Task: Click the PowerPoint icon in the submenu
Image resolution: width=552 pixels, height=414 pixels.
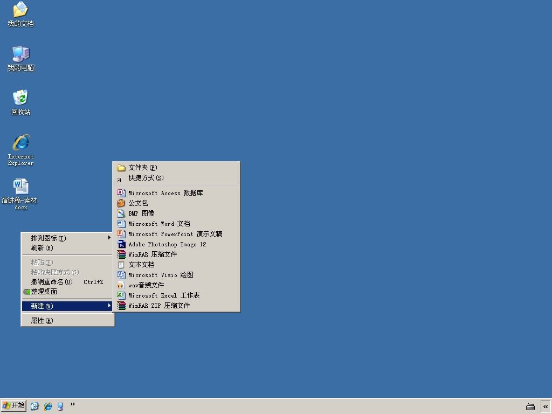Action: coord(121,234)
